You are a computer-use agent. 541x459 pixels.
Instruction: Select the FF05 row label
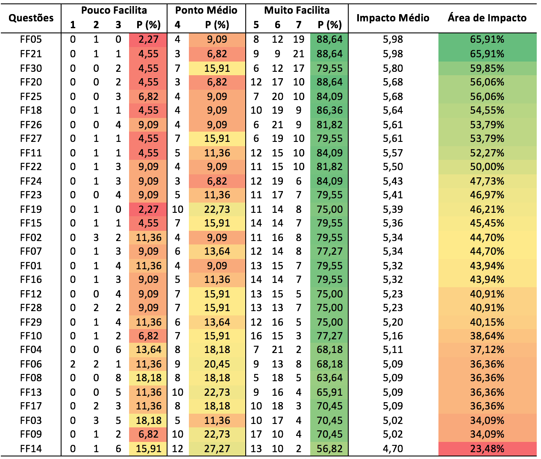tap(31, 39)
